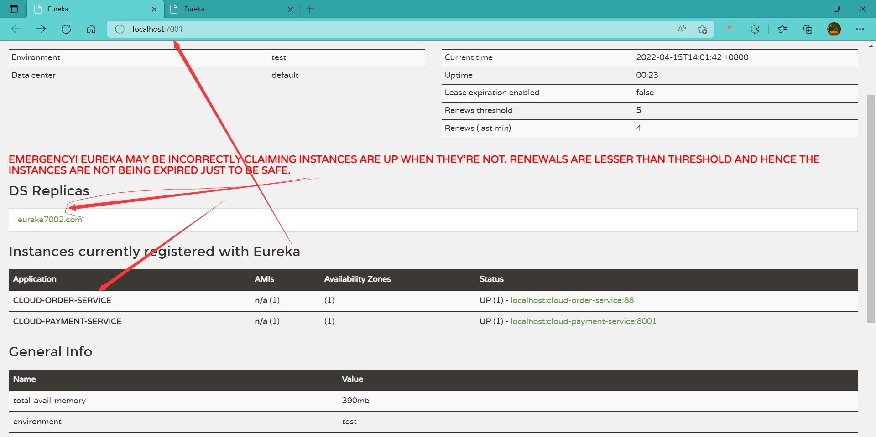
Task: Open localhost:cloud-order-service:88 link
Action: [572, 300]
